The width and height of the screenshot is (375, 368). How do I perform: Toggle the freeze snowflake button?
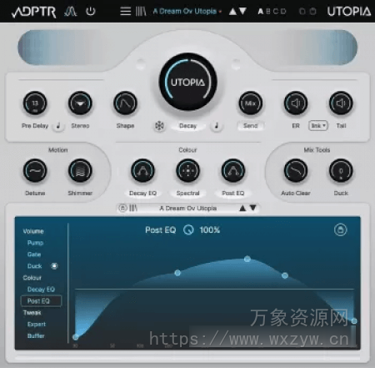click(x=159, y=126)
